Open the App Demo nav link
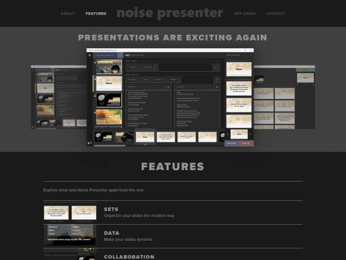The height and width of the screenshot is (260, 346). click(x=245, y=13)
